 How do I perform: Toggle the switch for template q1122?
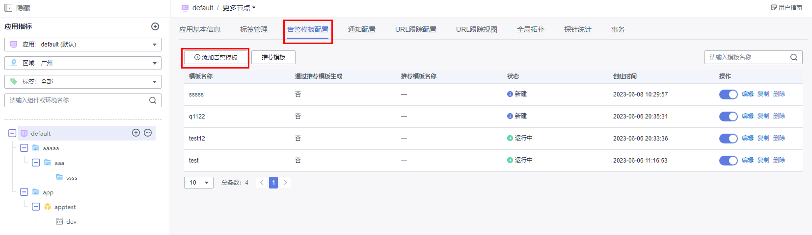coord(728,117)
